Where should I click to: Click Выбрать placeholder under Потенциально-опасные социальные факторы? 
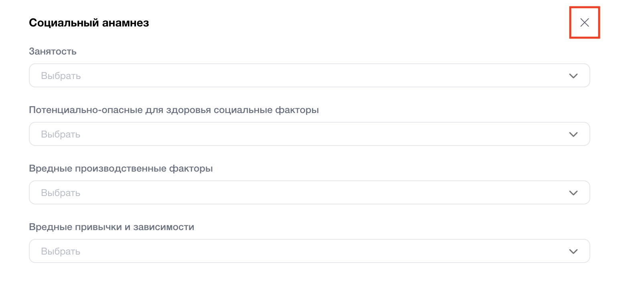61,134
